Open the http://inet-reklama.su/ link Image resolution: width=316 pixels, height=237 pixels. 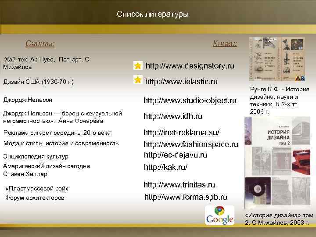181,133
